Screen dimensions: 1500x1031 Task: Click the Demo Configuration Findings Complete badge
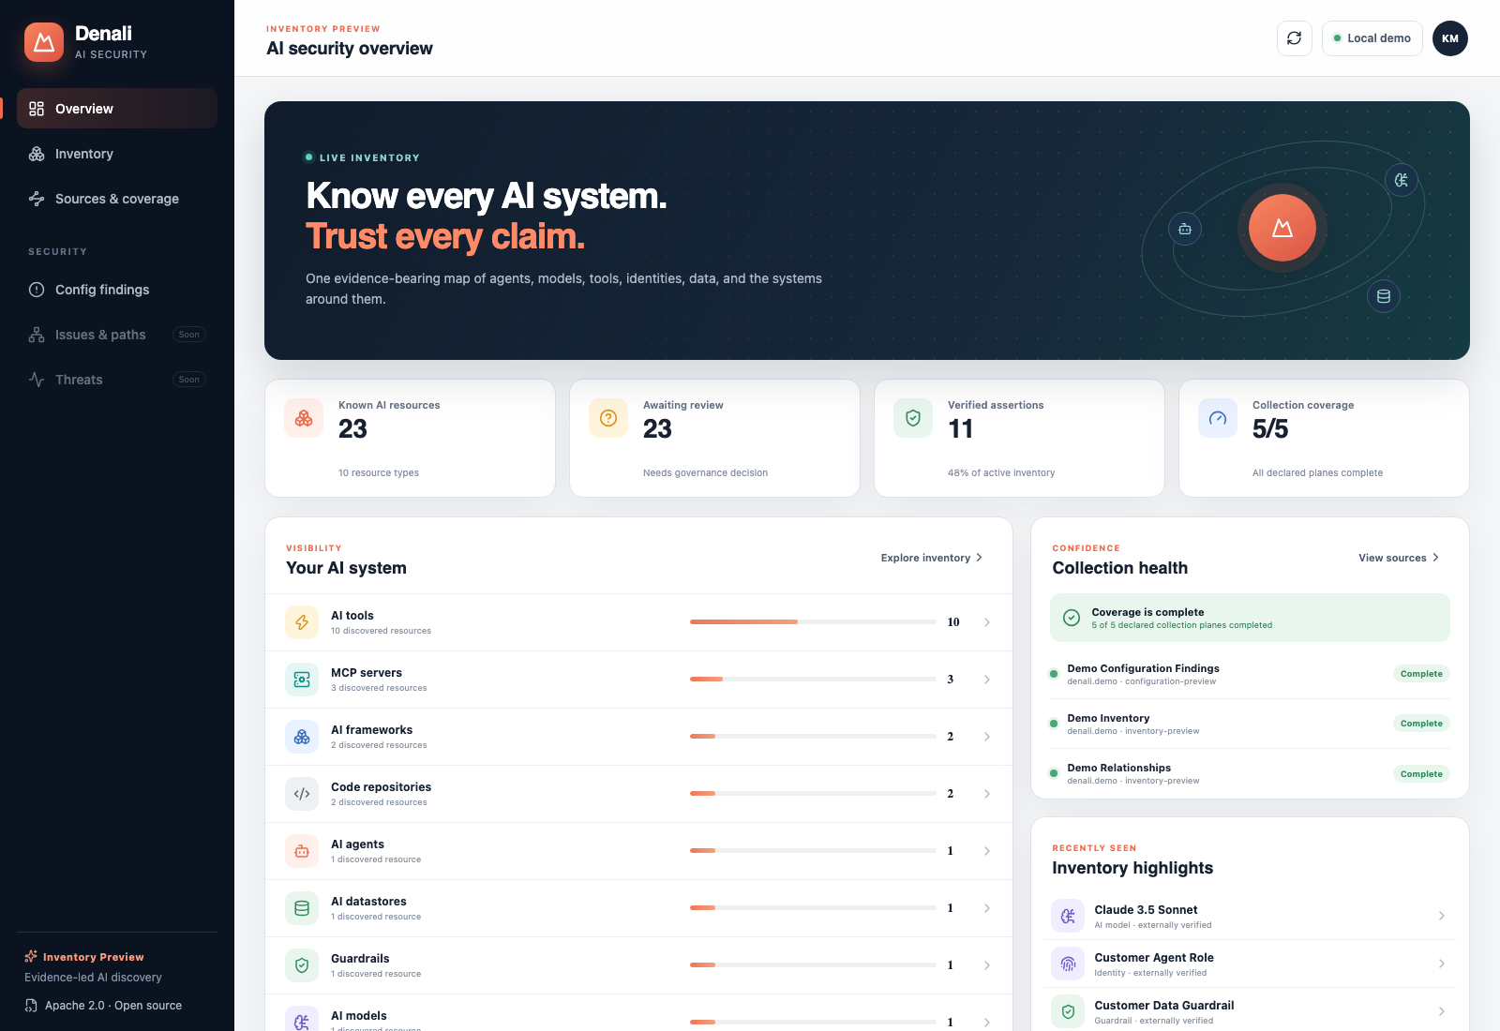(x=1421, y=674)
